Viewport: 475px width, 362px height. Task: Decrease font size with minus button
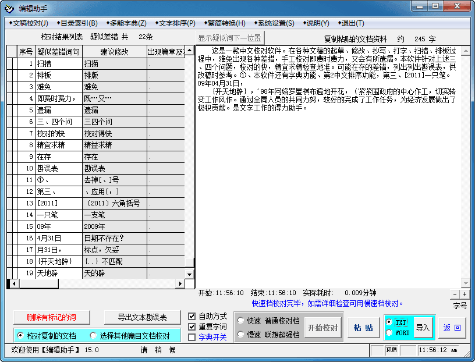pos(455,294)
